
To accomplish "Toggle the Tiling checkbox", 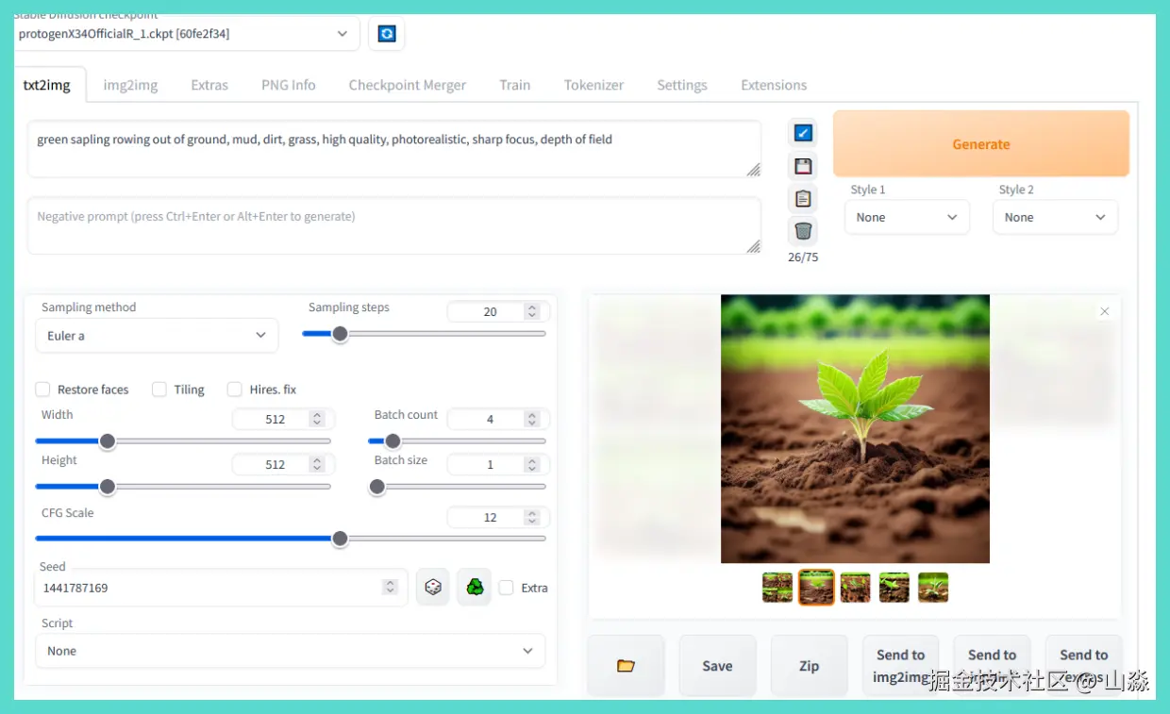I will [x=159, y=390].
